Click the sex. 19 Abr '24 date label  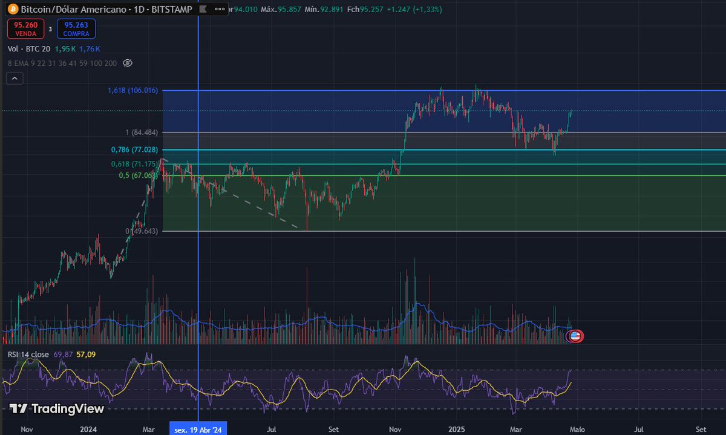[198, 429]
